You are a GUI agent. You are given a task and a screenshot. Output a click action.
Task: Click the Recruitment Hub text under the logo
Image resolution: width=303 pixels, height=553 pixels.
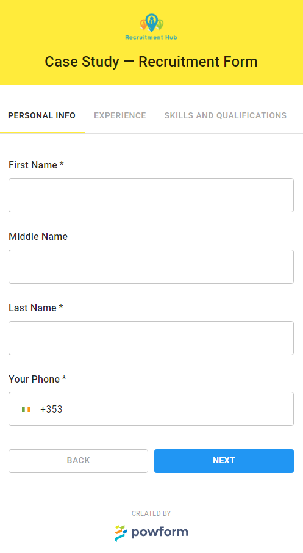point(151,37)
